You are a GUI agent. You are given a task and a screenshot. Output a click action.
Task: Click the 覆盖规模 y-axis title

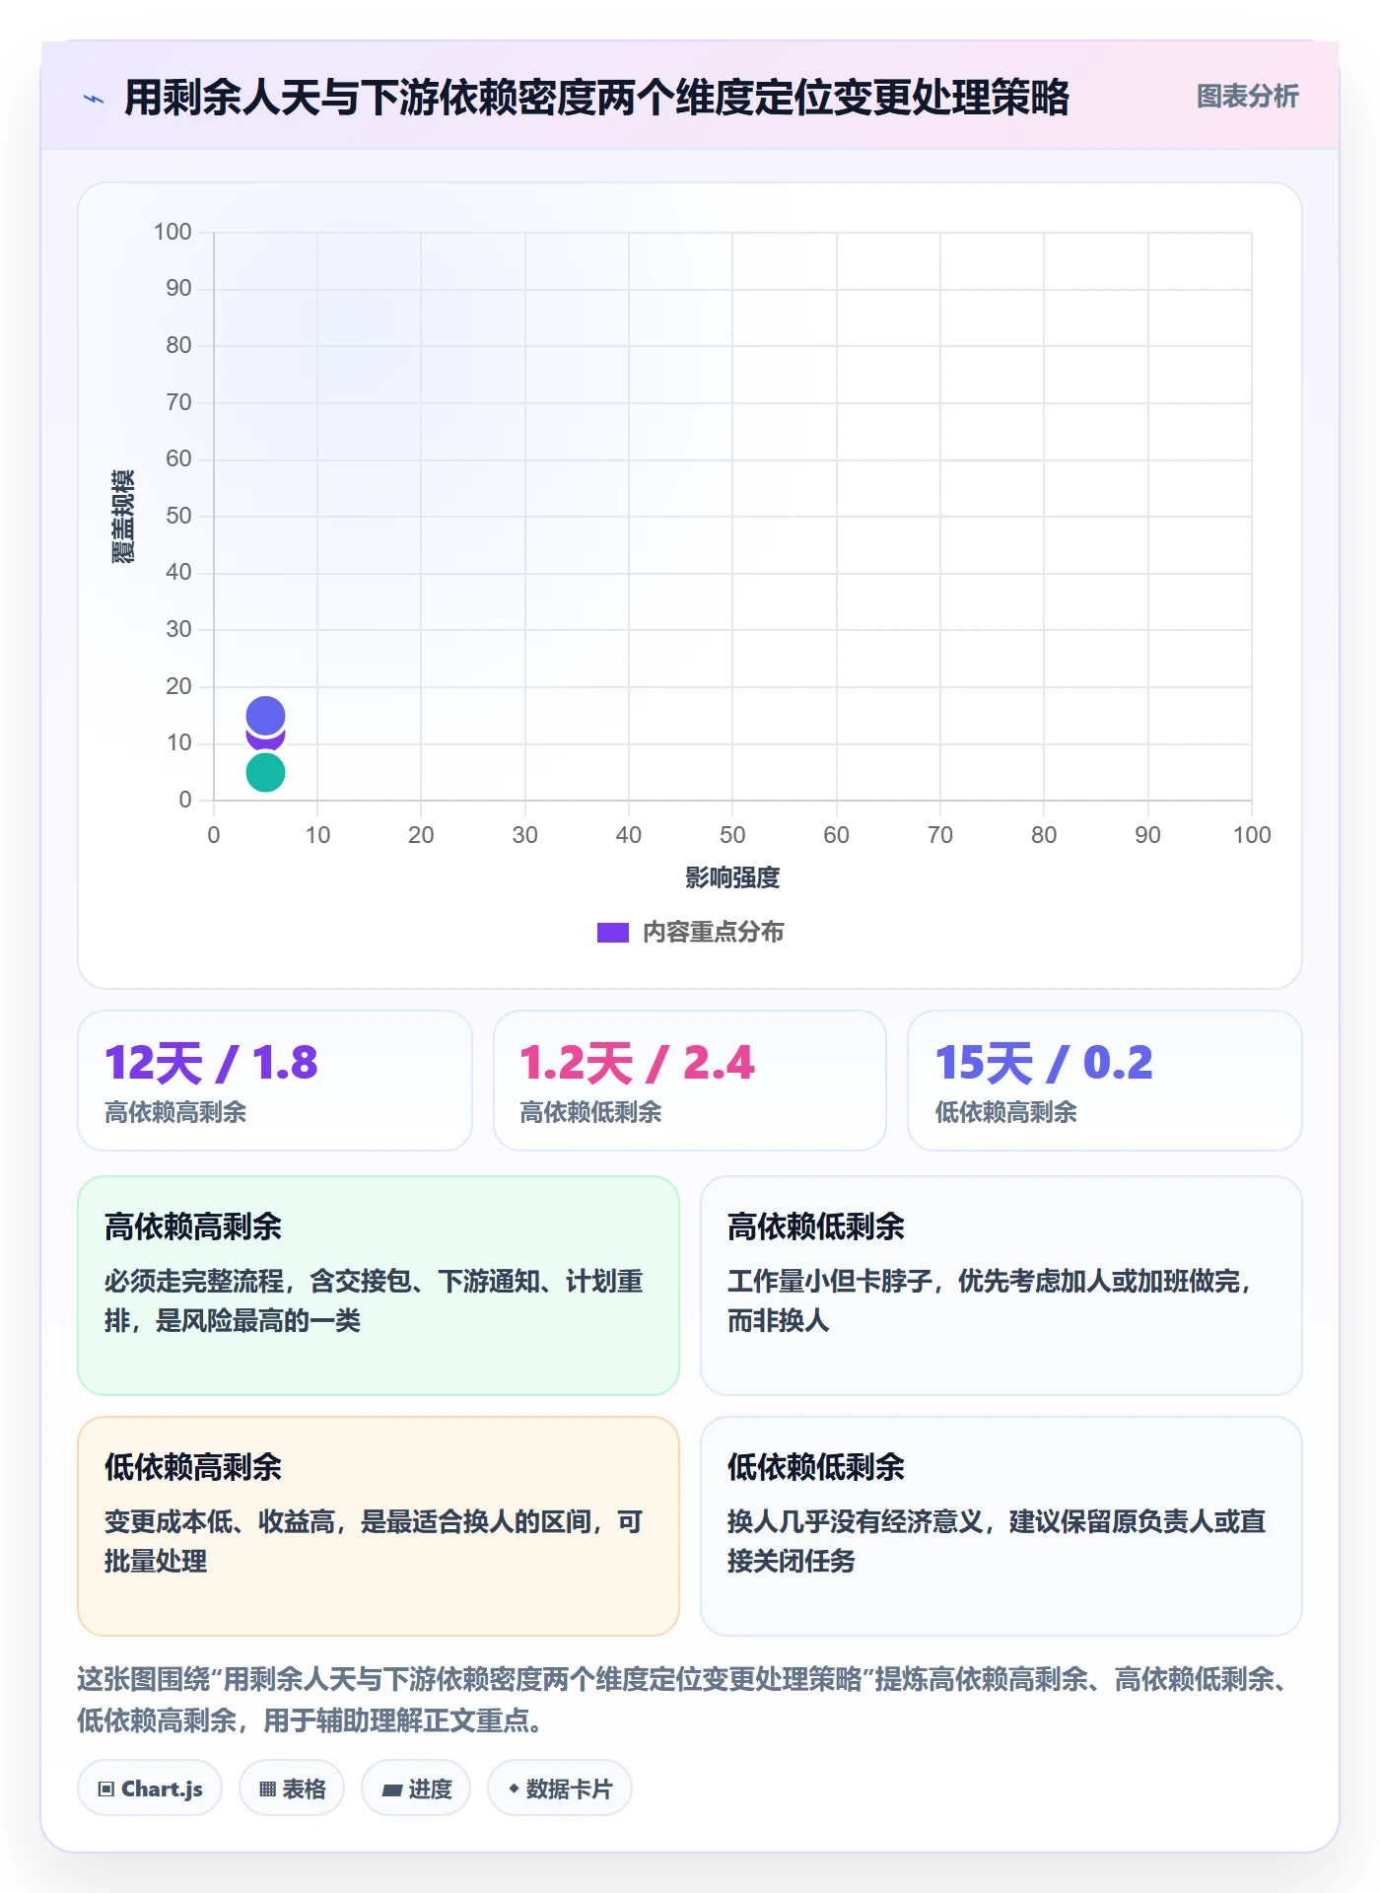click(122, 517)
